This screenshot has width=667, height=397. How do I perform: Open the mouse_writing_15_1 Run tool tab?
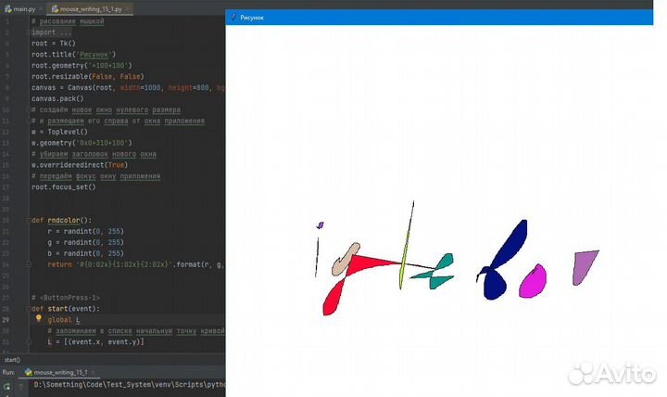click(60, 372)
